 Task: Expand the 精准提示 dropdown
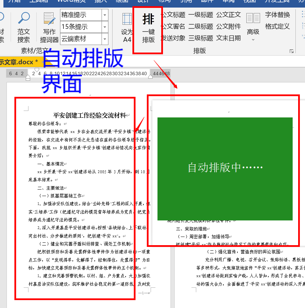[105, 15]
